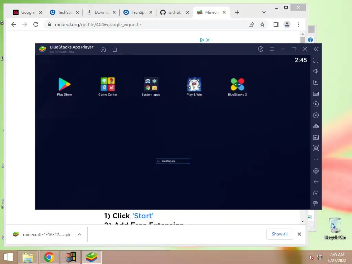Click the sidebar recent apps icon
This screenshot has width=352, height=264.
(x=316, y=204)
